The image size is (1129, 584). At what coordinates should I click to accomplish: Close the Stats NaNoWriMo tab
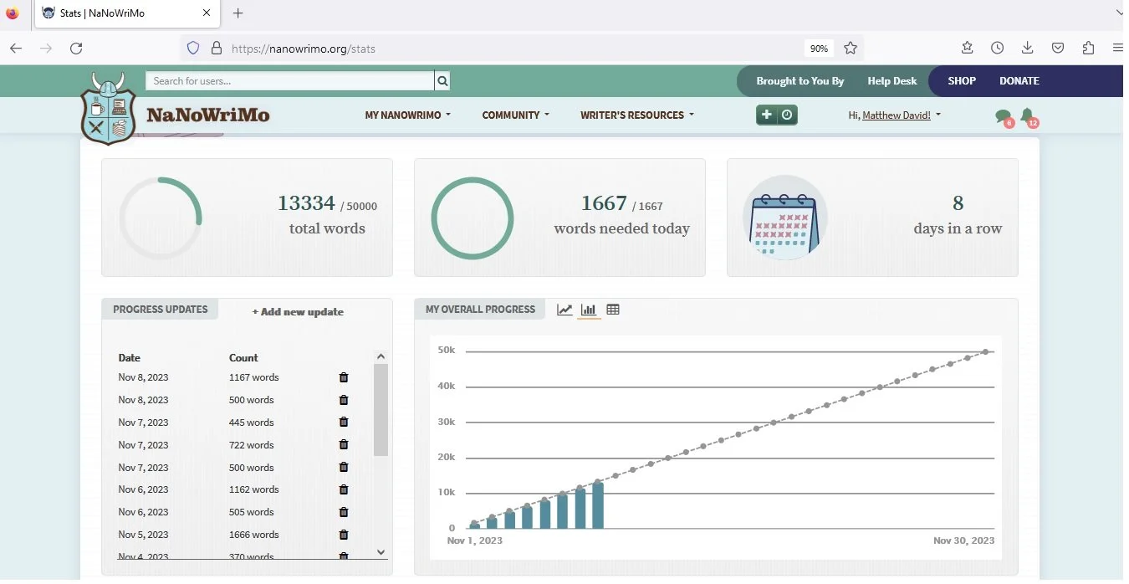(207, 13)
